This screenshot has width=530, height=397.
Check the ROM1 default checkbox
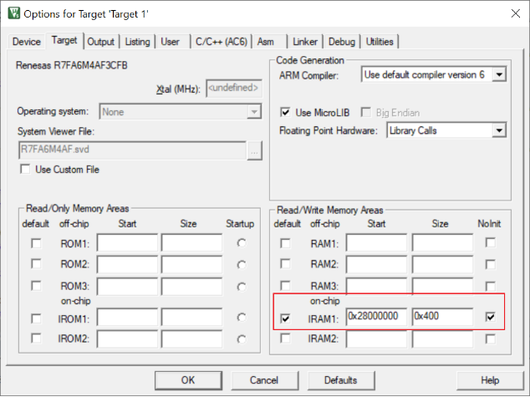[x=36, y=243]
